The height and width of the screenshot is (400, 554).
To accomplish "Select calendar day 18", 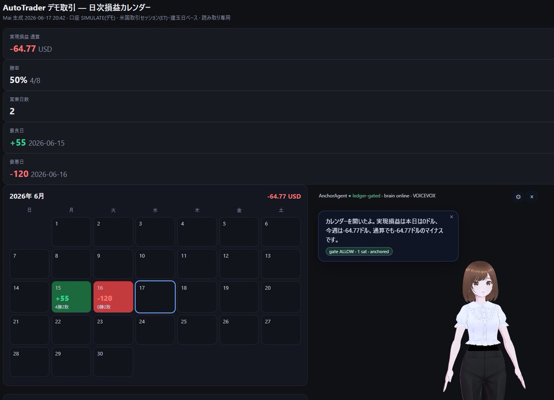I will (x=197, y=297).
